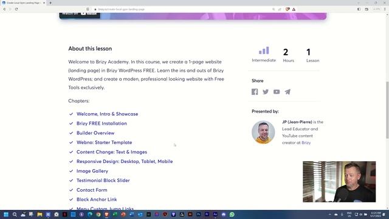Toggle the browser sidebar panel
The image size is (389, 219).
[359, 9]
